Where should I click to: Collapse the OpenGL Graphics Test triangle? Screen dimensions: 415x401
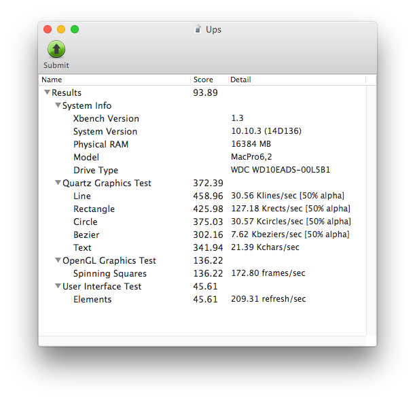click(58, 260)
